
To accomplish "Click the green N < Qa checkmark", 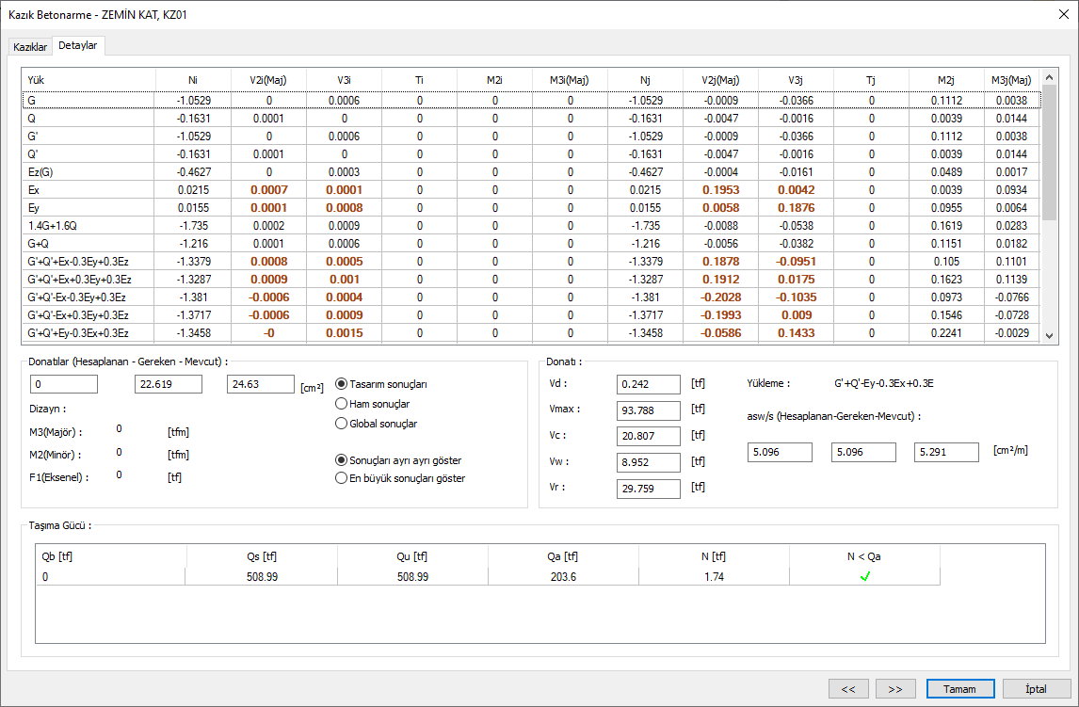I will pos(864,577).
